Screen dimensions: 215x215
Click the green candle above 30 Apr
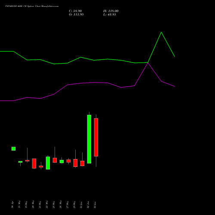coord(13,149)
